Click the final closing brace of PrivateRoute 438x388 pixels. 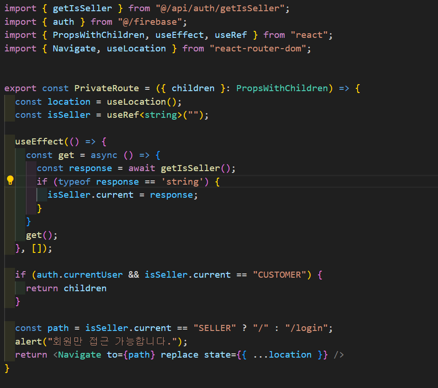click(7, 368)
